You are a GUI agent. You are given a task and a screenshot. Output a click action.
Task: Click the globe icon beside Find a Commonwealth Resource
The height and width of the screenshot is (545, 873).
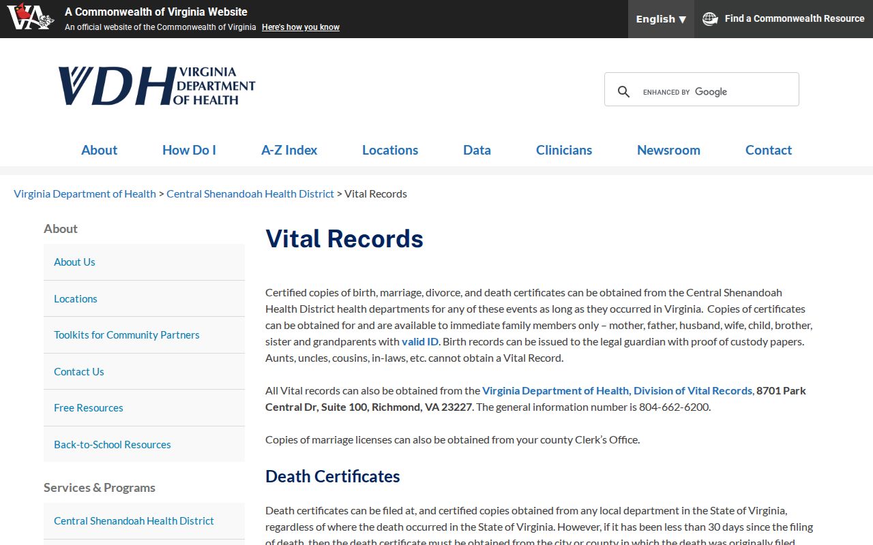[710, 19]
